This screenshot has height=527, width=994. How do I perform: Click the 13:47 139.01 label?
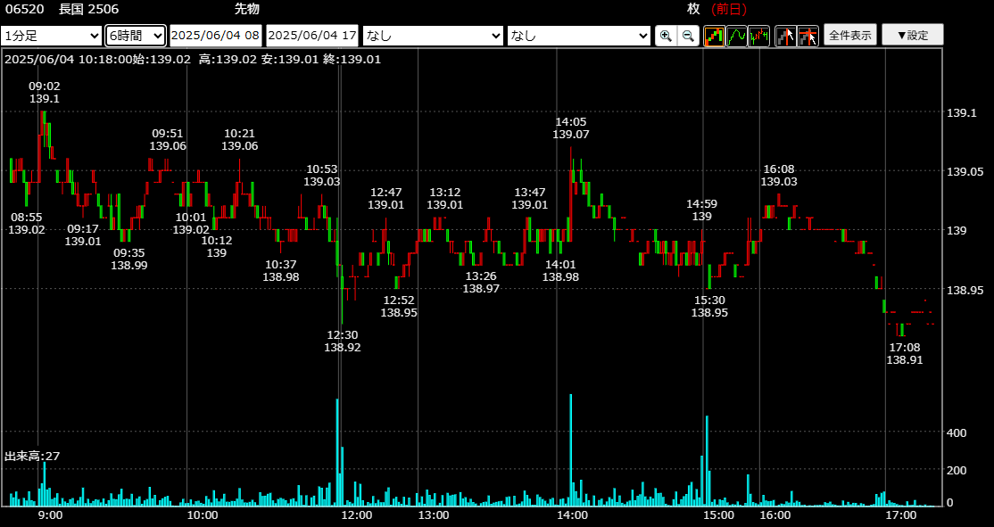tap(530, 198)
